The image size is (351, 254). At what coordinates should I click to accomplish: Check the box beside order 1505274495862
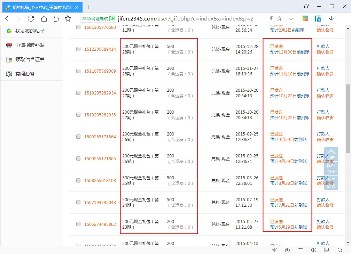click(78, 224)
